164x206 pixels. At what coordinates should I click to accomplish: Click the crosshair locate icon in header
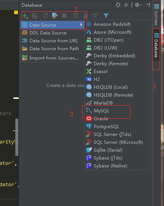(x=118, y=5)
